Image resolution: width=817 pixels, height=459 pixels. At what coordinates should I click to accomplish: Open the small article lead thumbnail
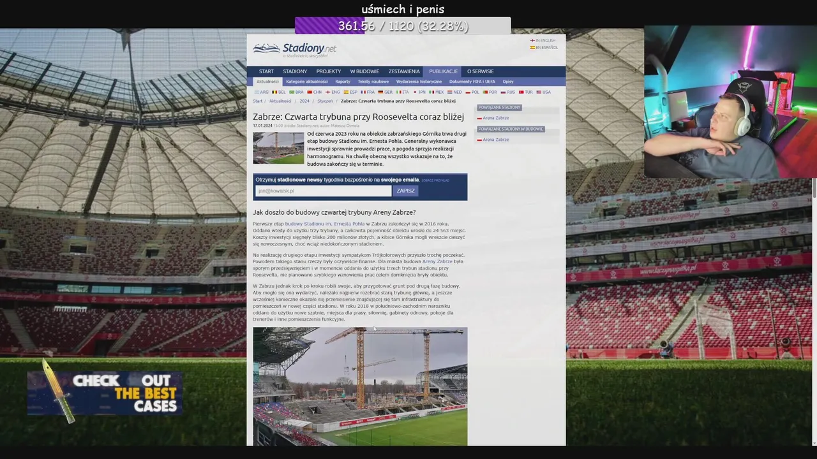278,148
